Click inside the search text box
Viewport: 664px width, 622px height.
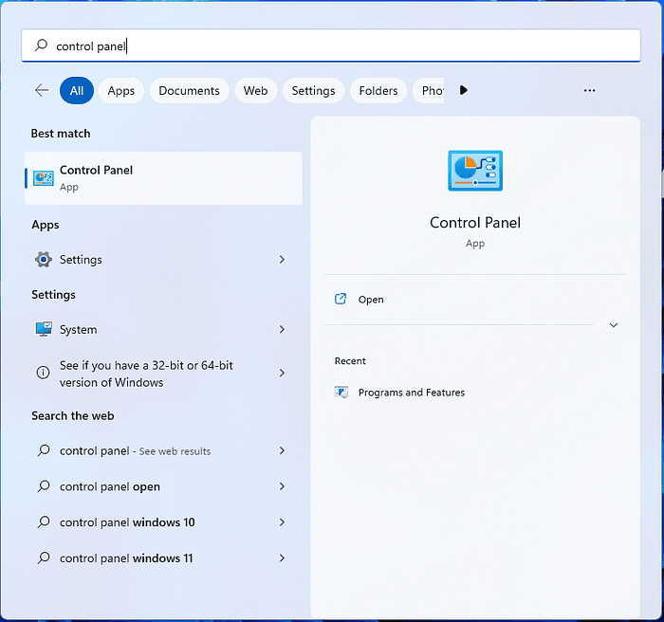click(x=332, y=46)
